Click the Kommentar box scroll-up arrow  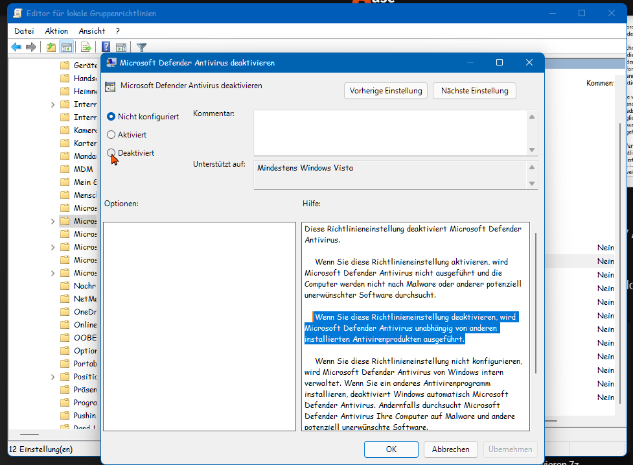click(532, 117)
